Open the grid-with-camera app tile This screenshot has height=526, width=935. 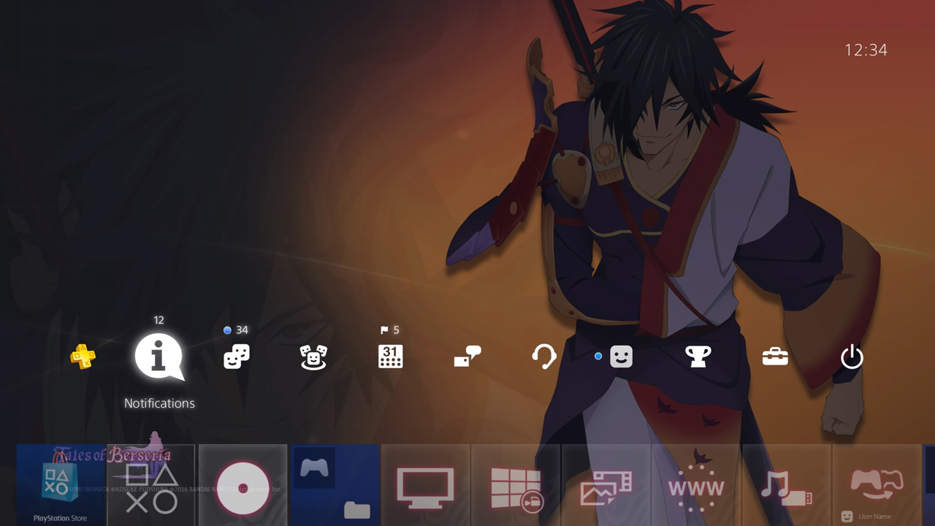(516, 485)
